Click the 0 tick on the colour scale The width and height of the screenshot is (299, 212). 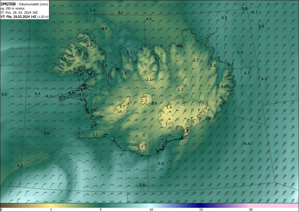1,210
